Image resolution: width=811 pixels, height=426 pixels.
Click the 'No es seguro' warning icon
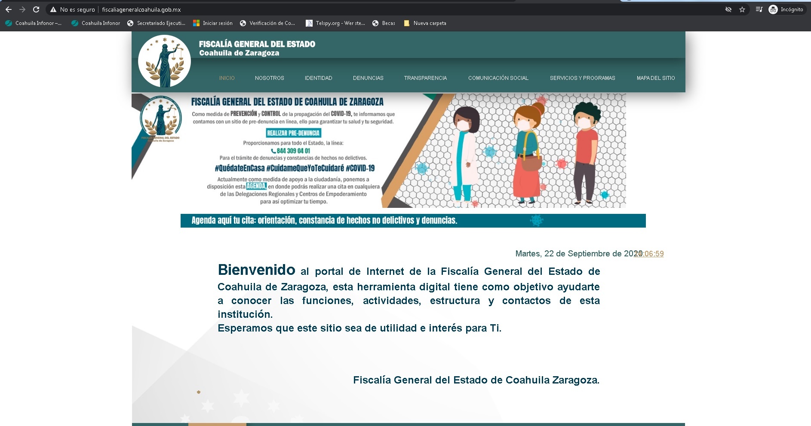[53, 9]
